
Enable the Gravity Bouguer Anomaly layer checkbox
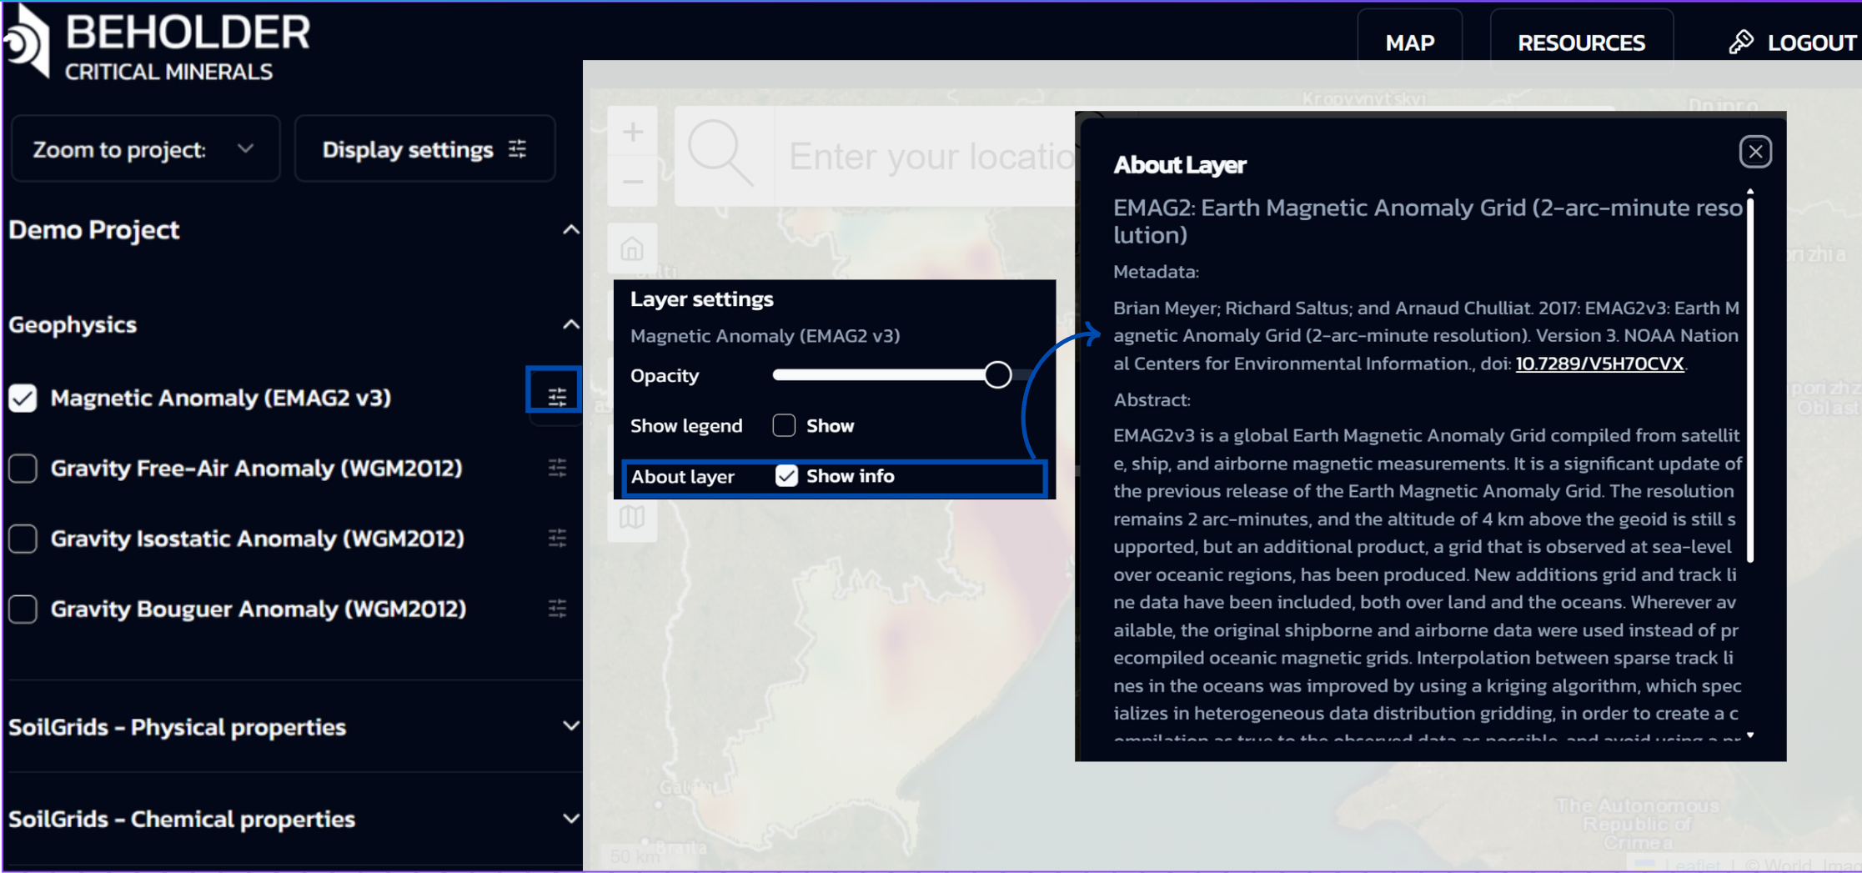pyautogui.click(x=23, y=610)
